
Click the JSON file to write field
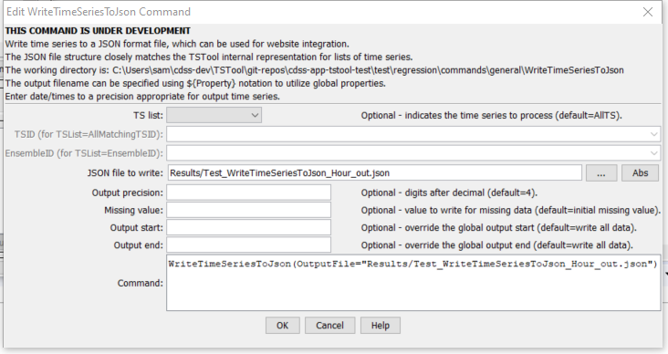pyautogui.click(x=374, y=173)
